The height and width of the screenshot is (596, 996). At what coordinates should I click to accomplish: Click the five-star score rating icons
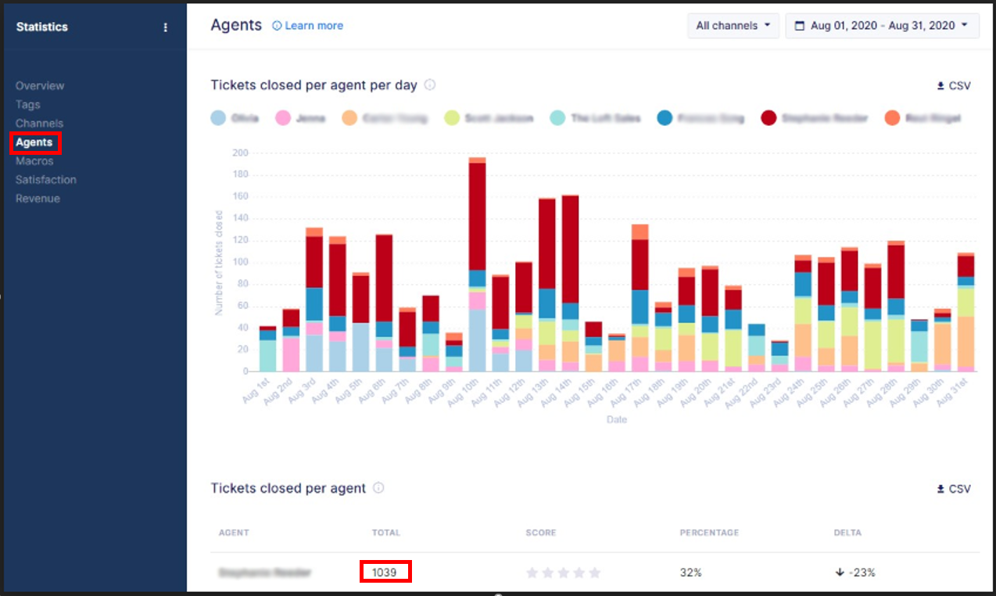point(563,573)
